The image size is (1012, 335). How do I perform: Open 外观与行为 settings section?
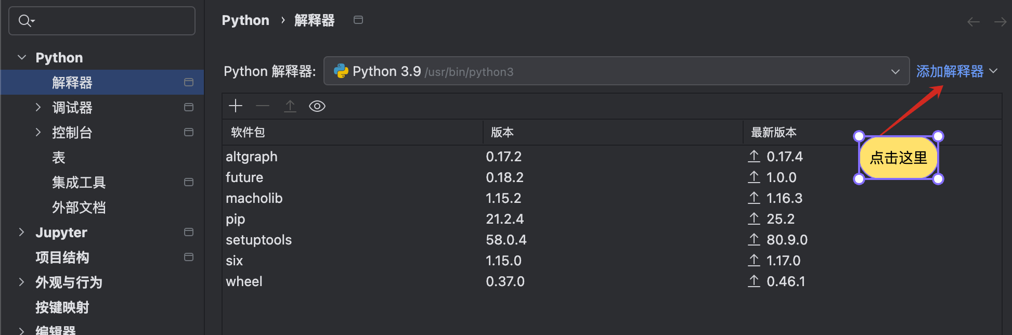[x=102, y=282]
